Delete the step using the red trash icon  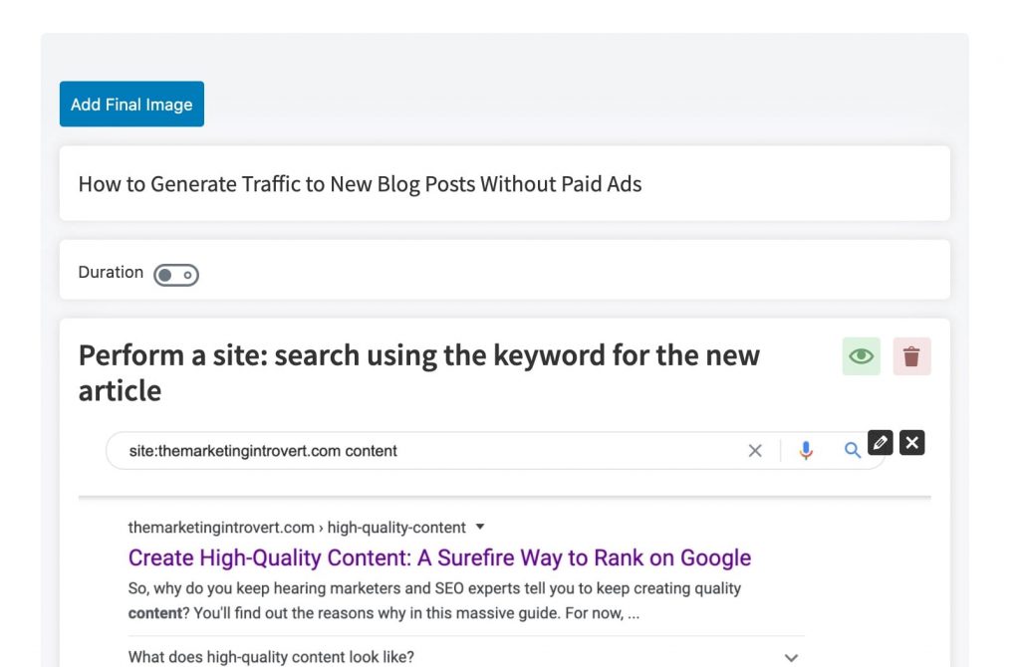[911, 356]
